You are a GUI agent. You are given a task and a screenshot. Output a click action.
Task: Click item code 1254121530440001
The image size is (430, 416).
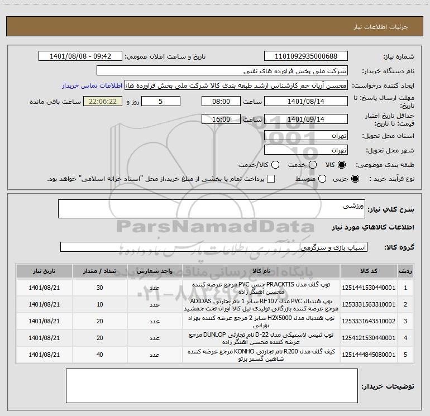369,338
